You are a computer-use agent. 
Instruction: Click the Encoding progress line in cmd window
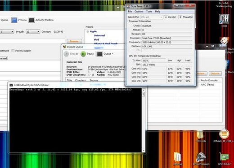(71, 90)
